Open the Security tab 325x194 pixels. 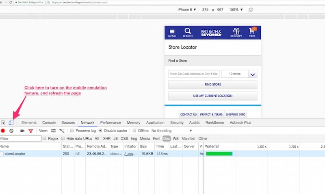177,123
